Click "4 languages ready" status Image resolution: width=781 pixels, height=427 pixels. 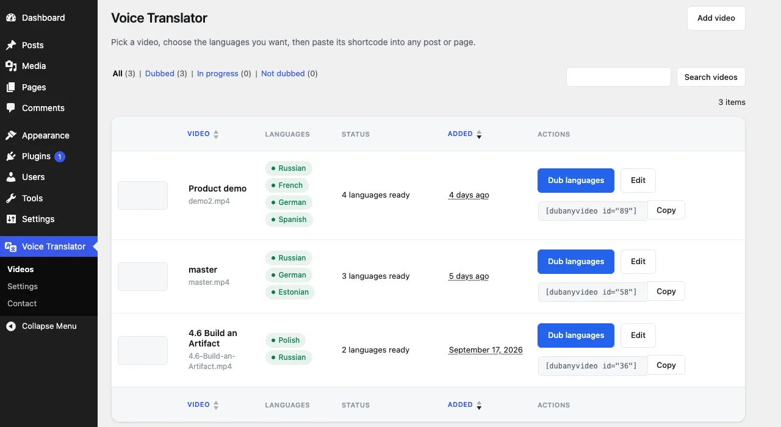376,195
